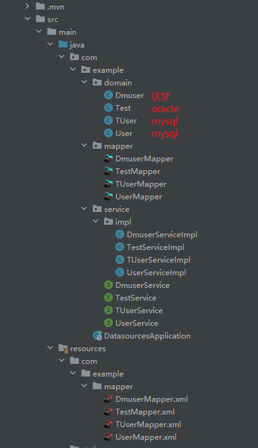Screen dimensions: 258x448
Task: Collapse the src folder
Action: pyautogui.click(x=27, y=19)
